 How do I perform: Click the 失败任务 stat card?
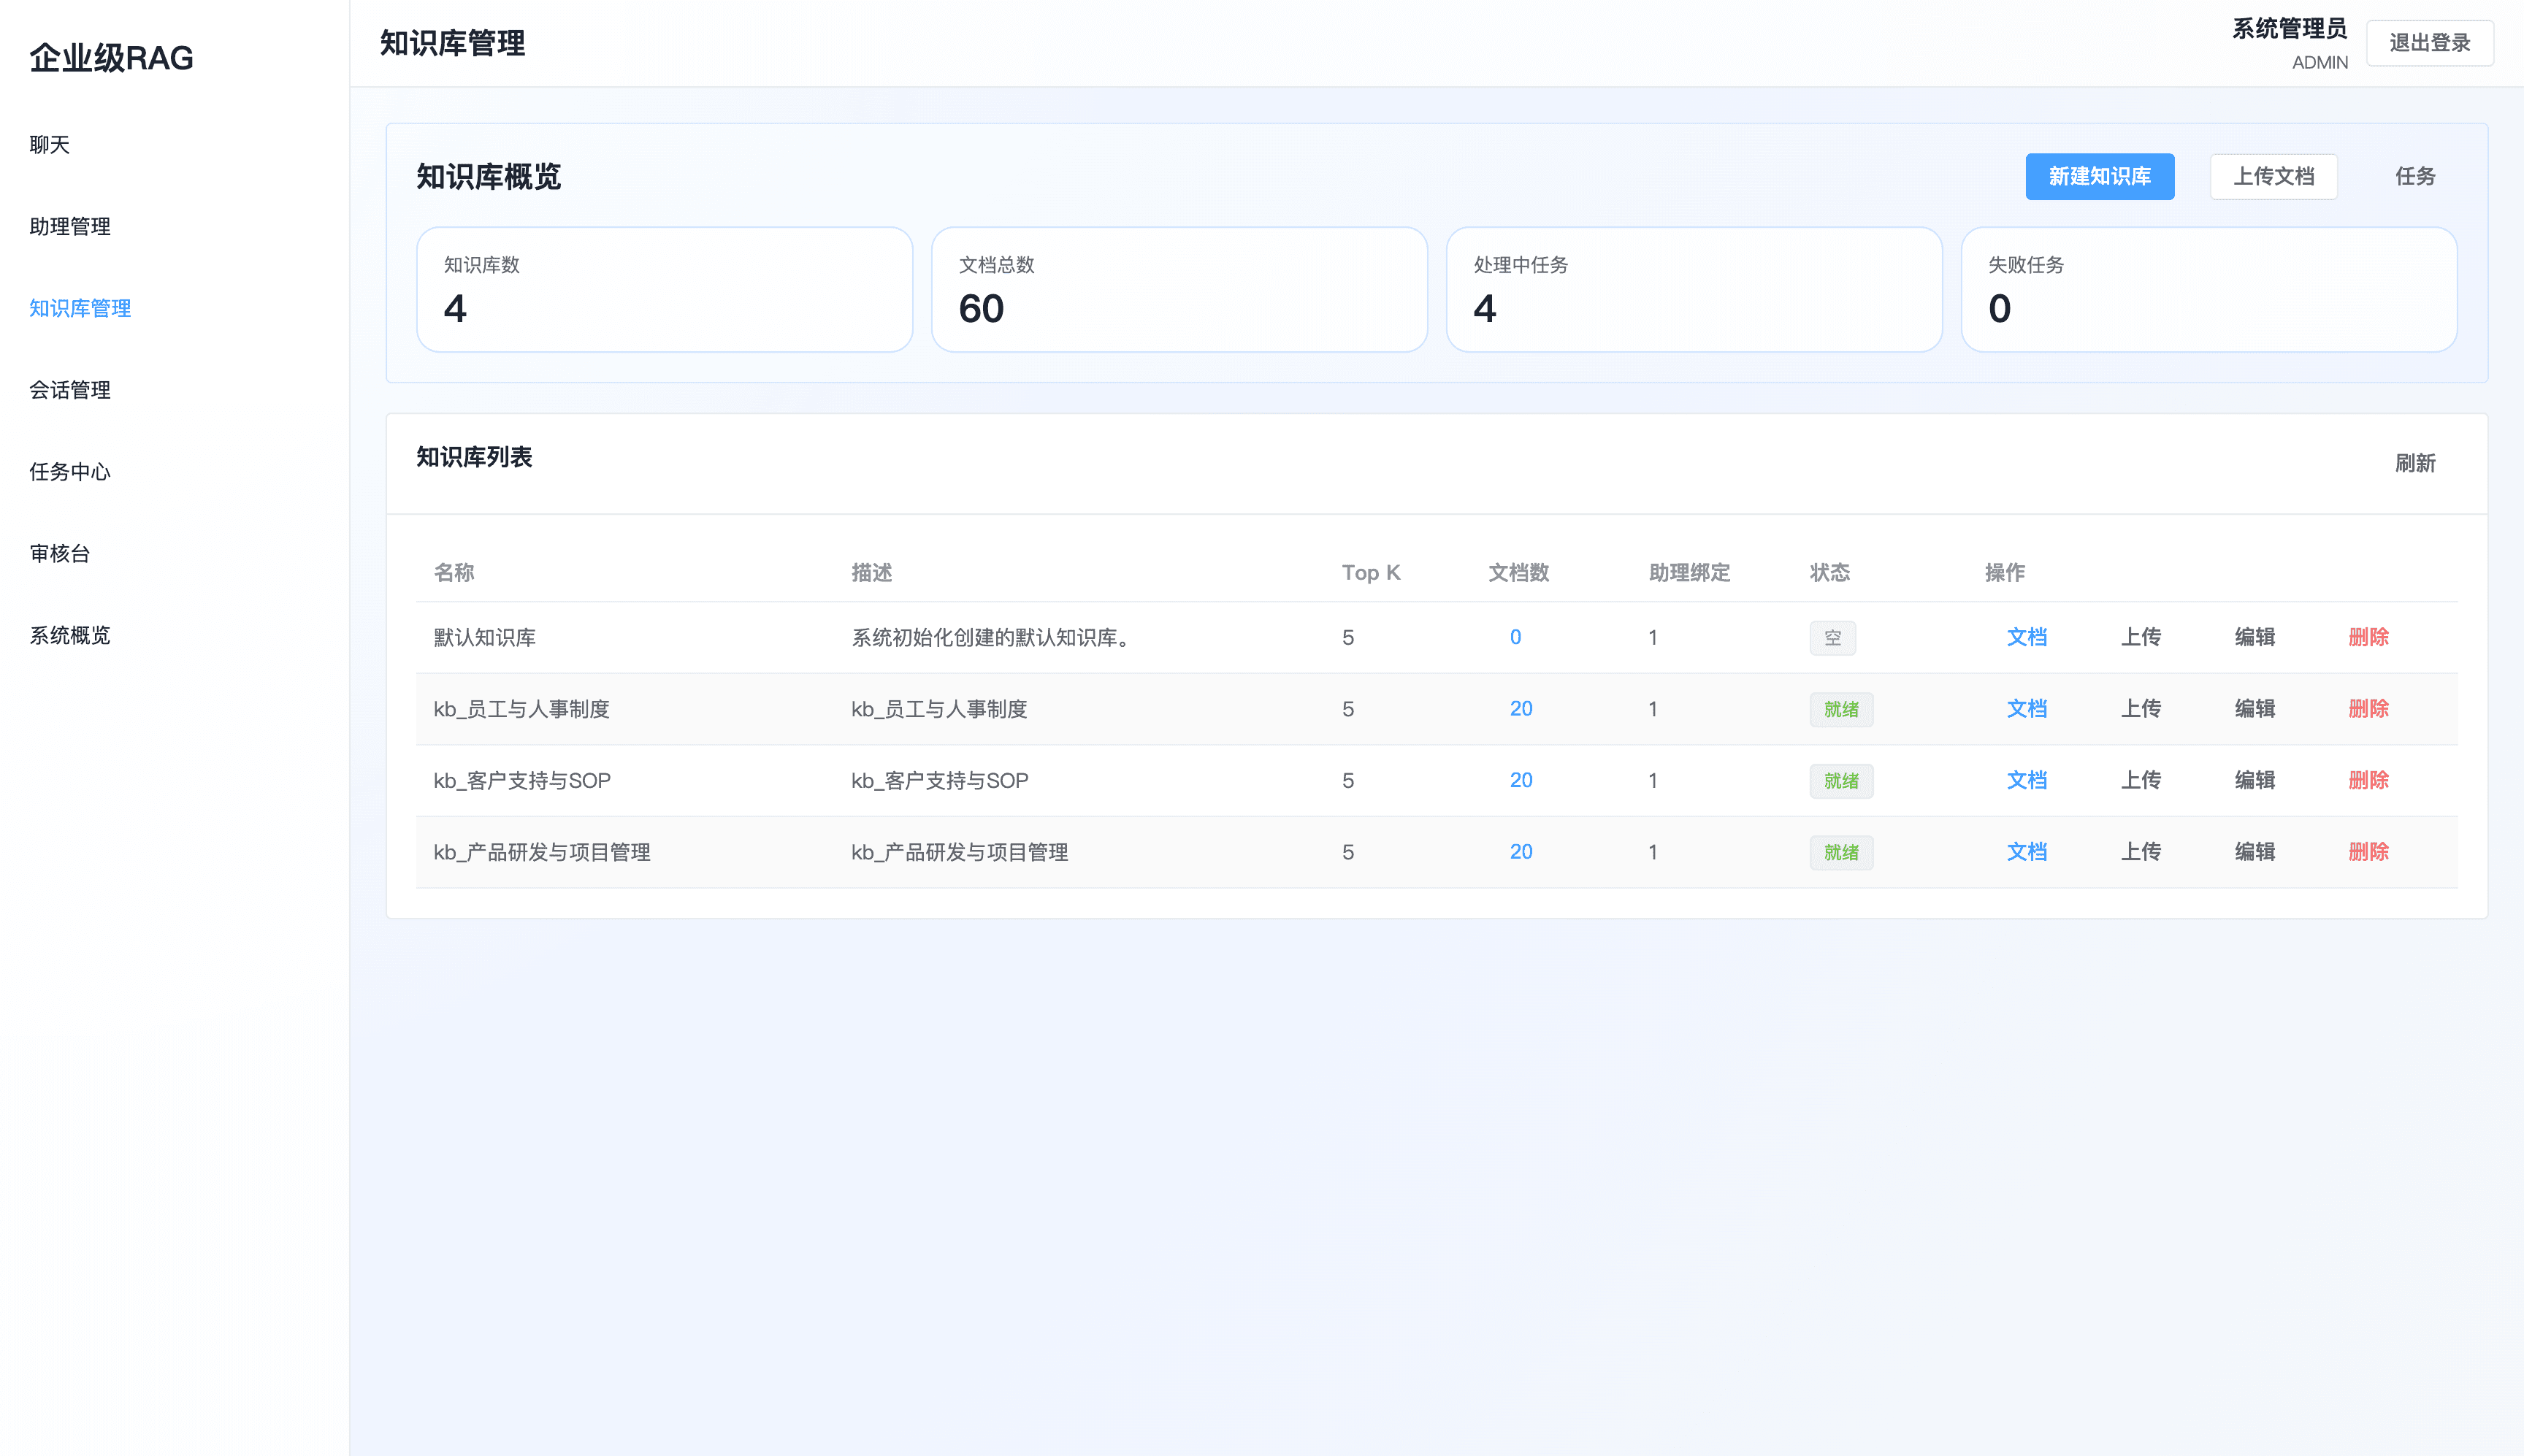tap(2208, 289)
